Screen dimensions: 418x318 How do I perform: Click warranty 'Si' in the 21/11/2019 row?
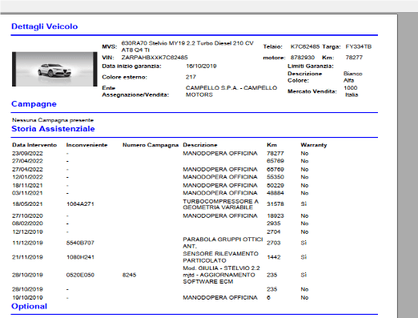(x=303, y=257)
